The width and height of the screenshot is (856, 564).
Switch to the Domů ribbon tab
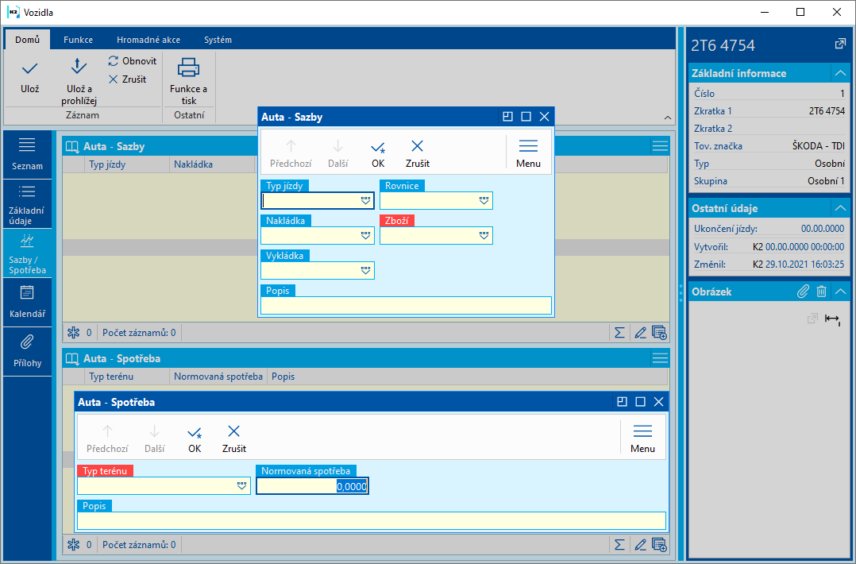pos(27,40)
